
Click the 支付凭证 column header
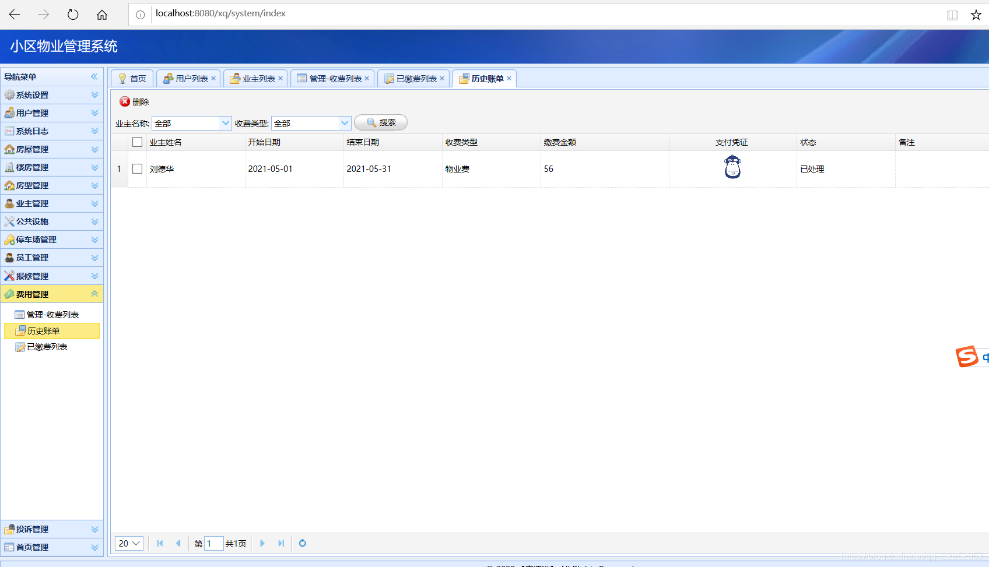point(732,142)
